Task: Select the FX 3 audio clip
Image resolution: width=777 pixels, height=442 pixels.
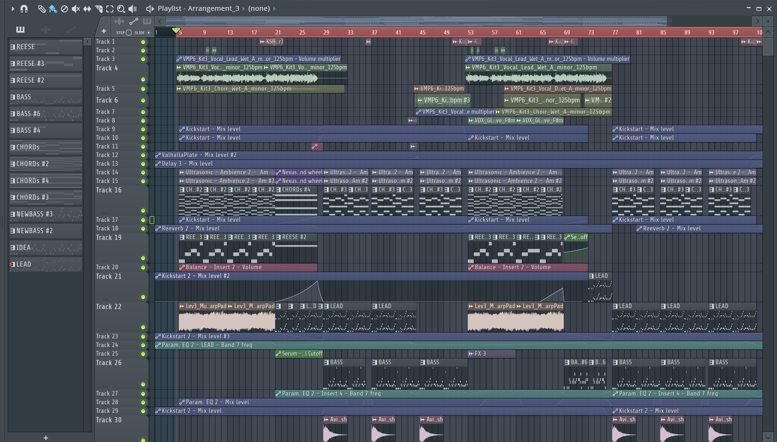Action: [492, 354]
